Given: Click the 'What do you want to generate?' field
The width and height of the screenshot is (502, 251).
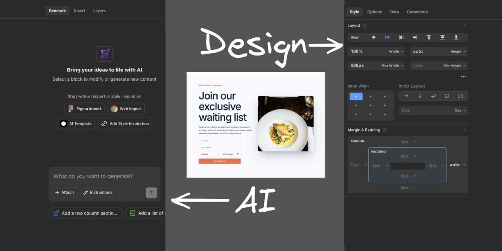Looking at the screenshot, I should pyautogui.click(x=104, y=176).
